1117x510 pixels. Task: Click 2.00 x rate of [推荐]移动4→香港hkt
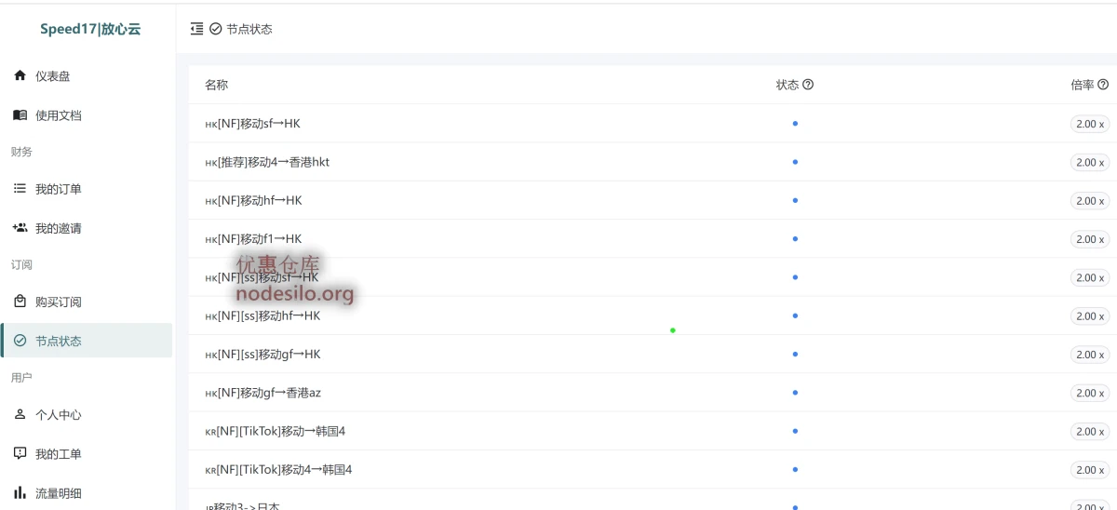tap(1089, 162)
